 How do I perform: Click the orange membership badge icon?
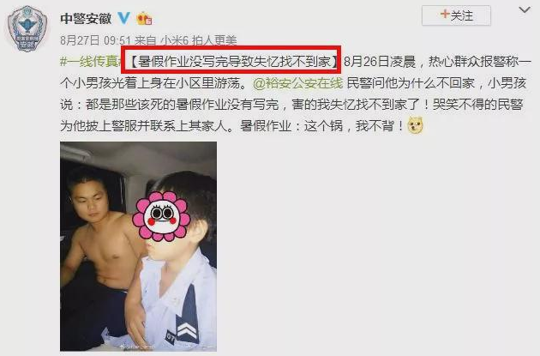144,18
